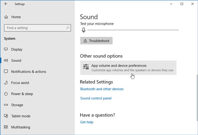This screenshot has width=198, height=135.
Task: Click the vertical scrollbar thumb
Action: [x=197, y=98]
